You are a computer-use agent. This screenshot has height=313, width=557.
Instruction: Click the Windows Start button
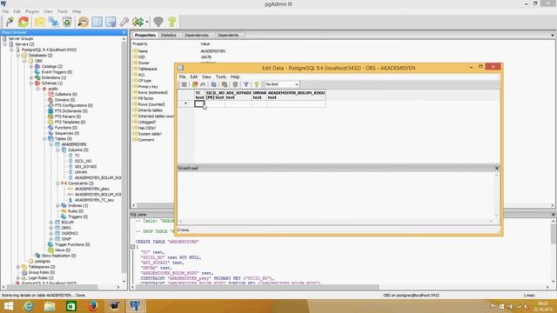(x=8, y=306)
